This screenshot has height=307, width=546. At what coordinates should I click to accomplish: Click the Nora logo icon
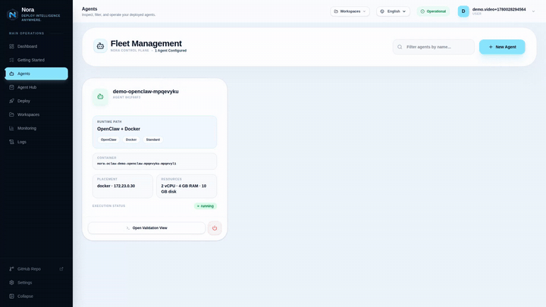[x=13, y=14]
